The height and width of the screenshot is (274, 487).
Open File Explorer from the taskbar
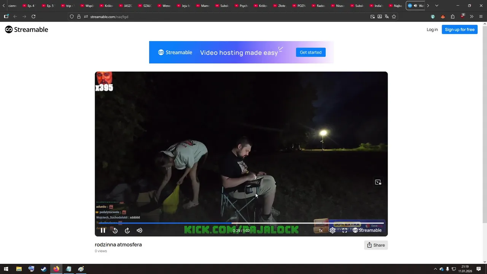pyautogui.click(x=19, y=269)
